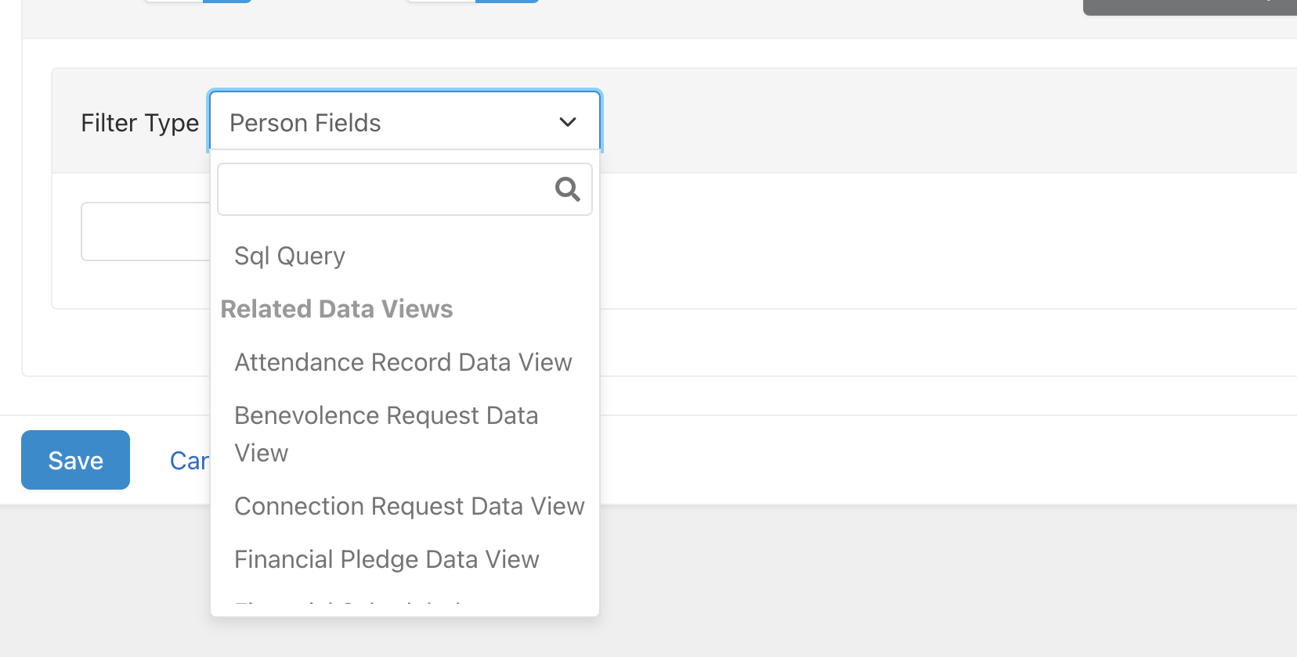Click the Filter Type label

140,123
